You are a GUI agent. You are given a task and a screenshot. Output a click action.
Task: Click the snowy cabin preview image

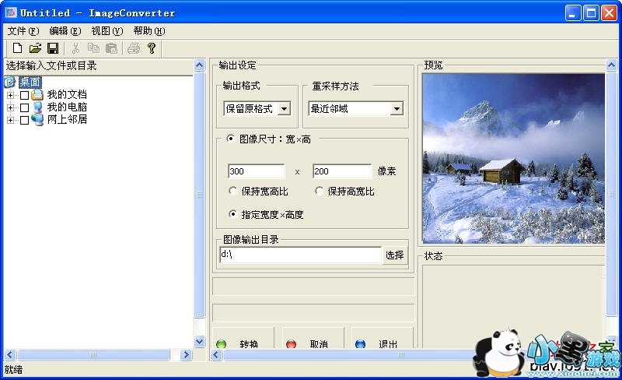(x=514, y=159)
